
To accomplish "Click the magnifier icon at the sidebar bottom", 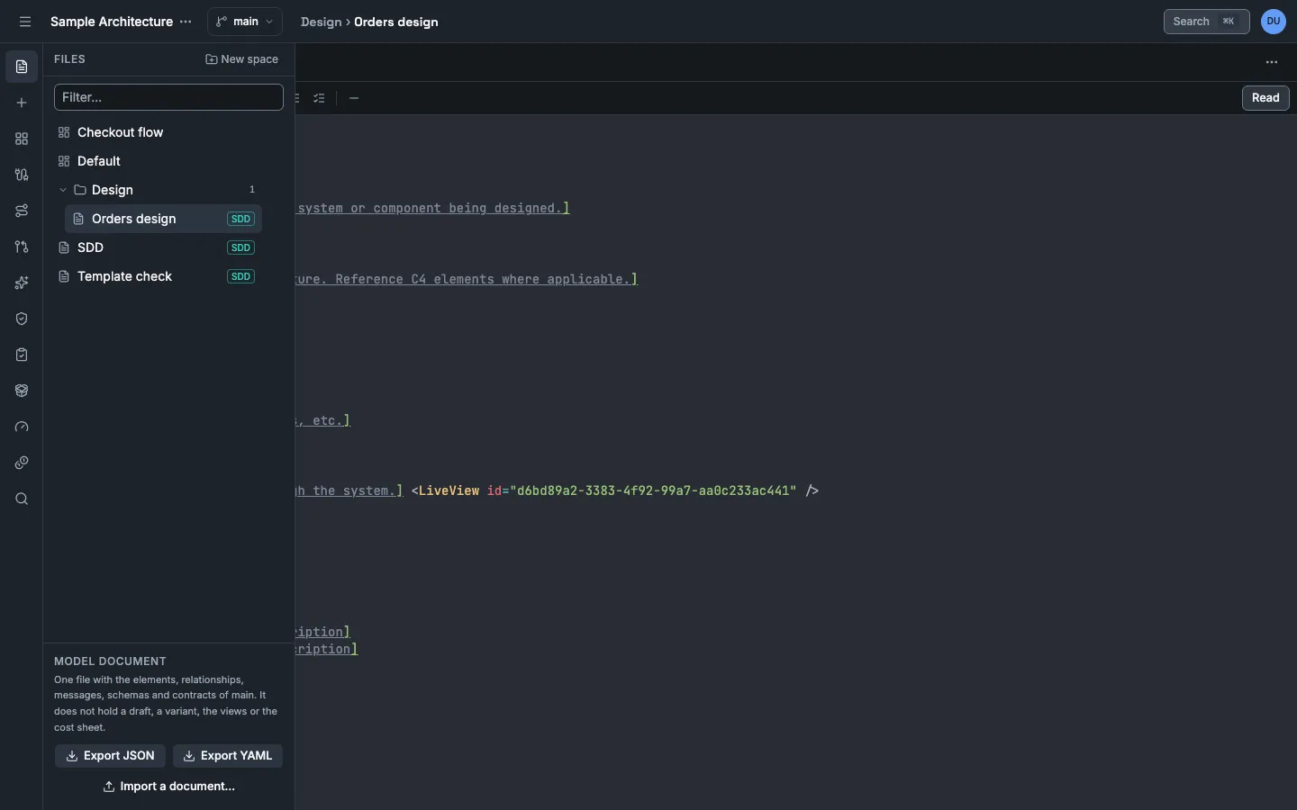I will pyautogui.click(x=22, y=499).
